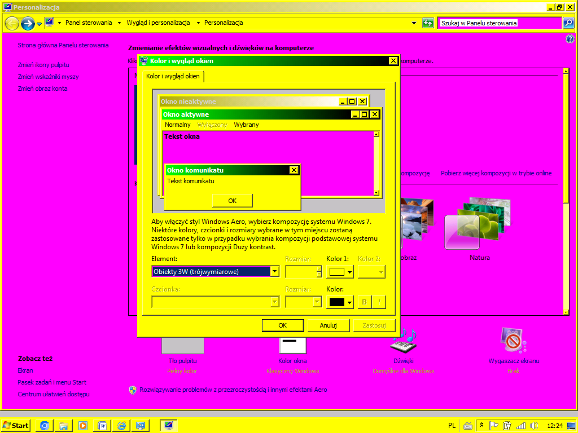Click the Zastosuj button
This screenshot has width=578, height=433.
[374, 325]
